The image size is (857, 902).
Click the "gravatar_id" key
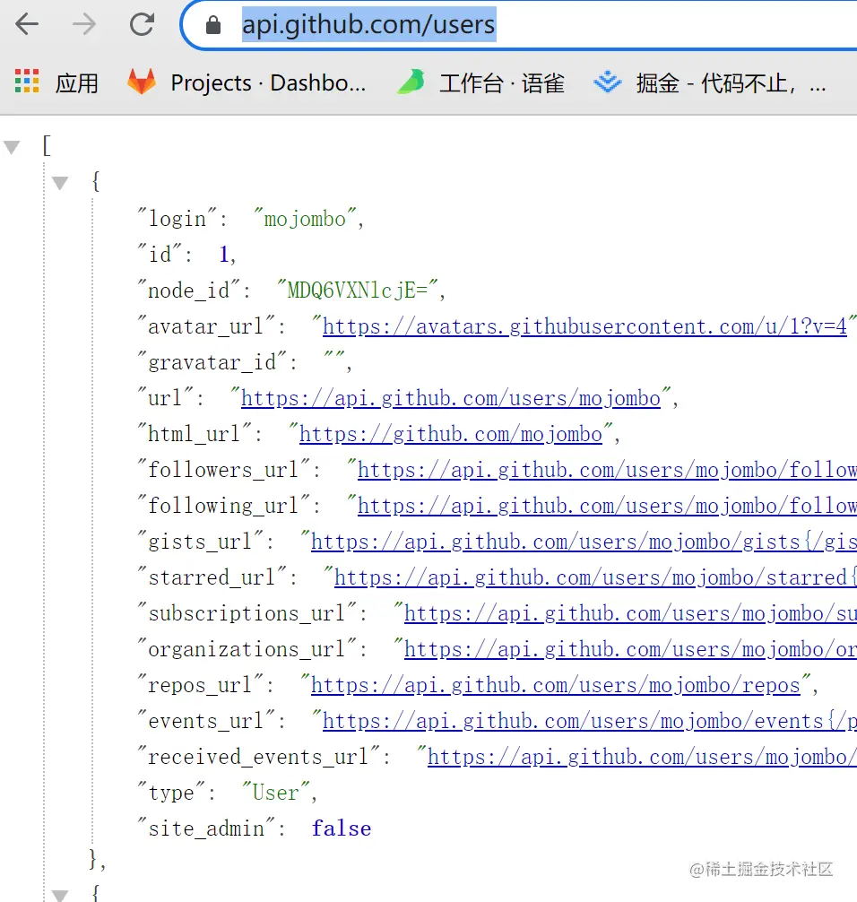[x=212, y=362]
